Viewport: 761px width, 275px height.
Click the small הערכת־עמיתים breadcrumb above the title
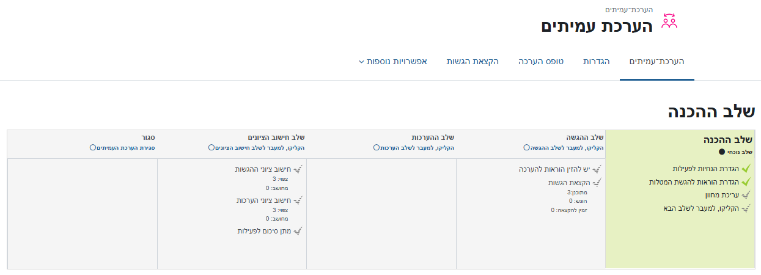coord(629,10)
